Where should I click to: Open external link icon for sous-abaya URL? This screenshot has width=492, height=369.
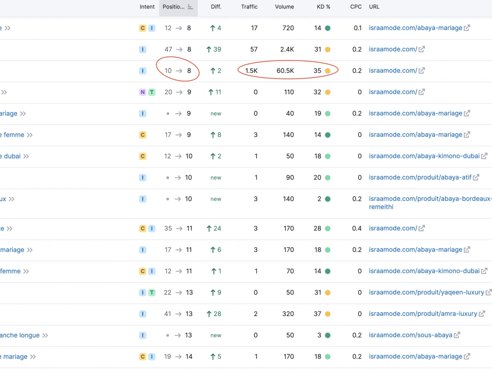457,335
